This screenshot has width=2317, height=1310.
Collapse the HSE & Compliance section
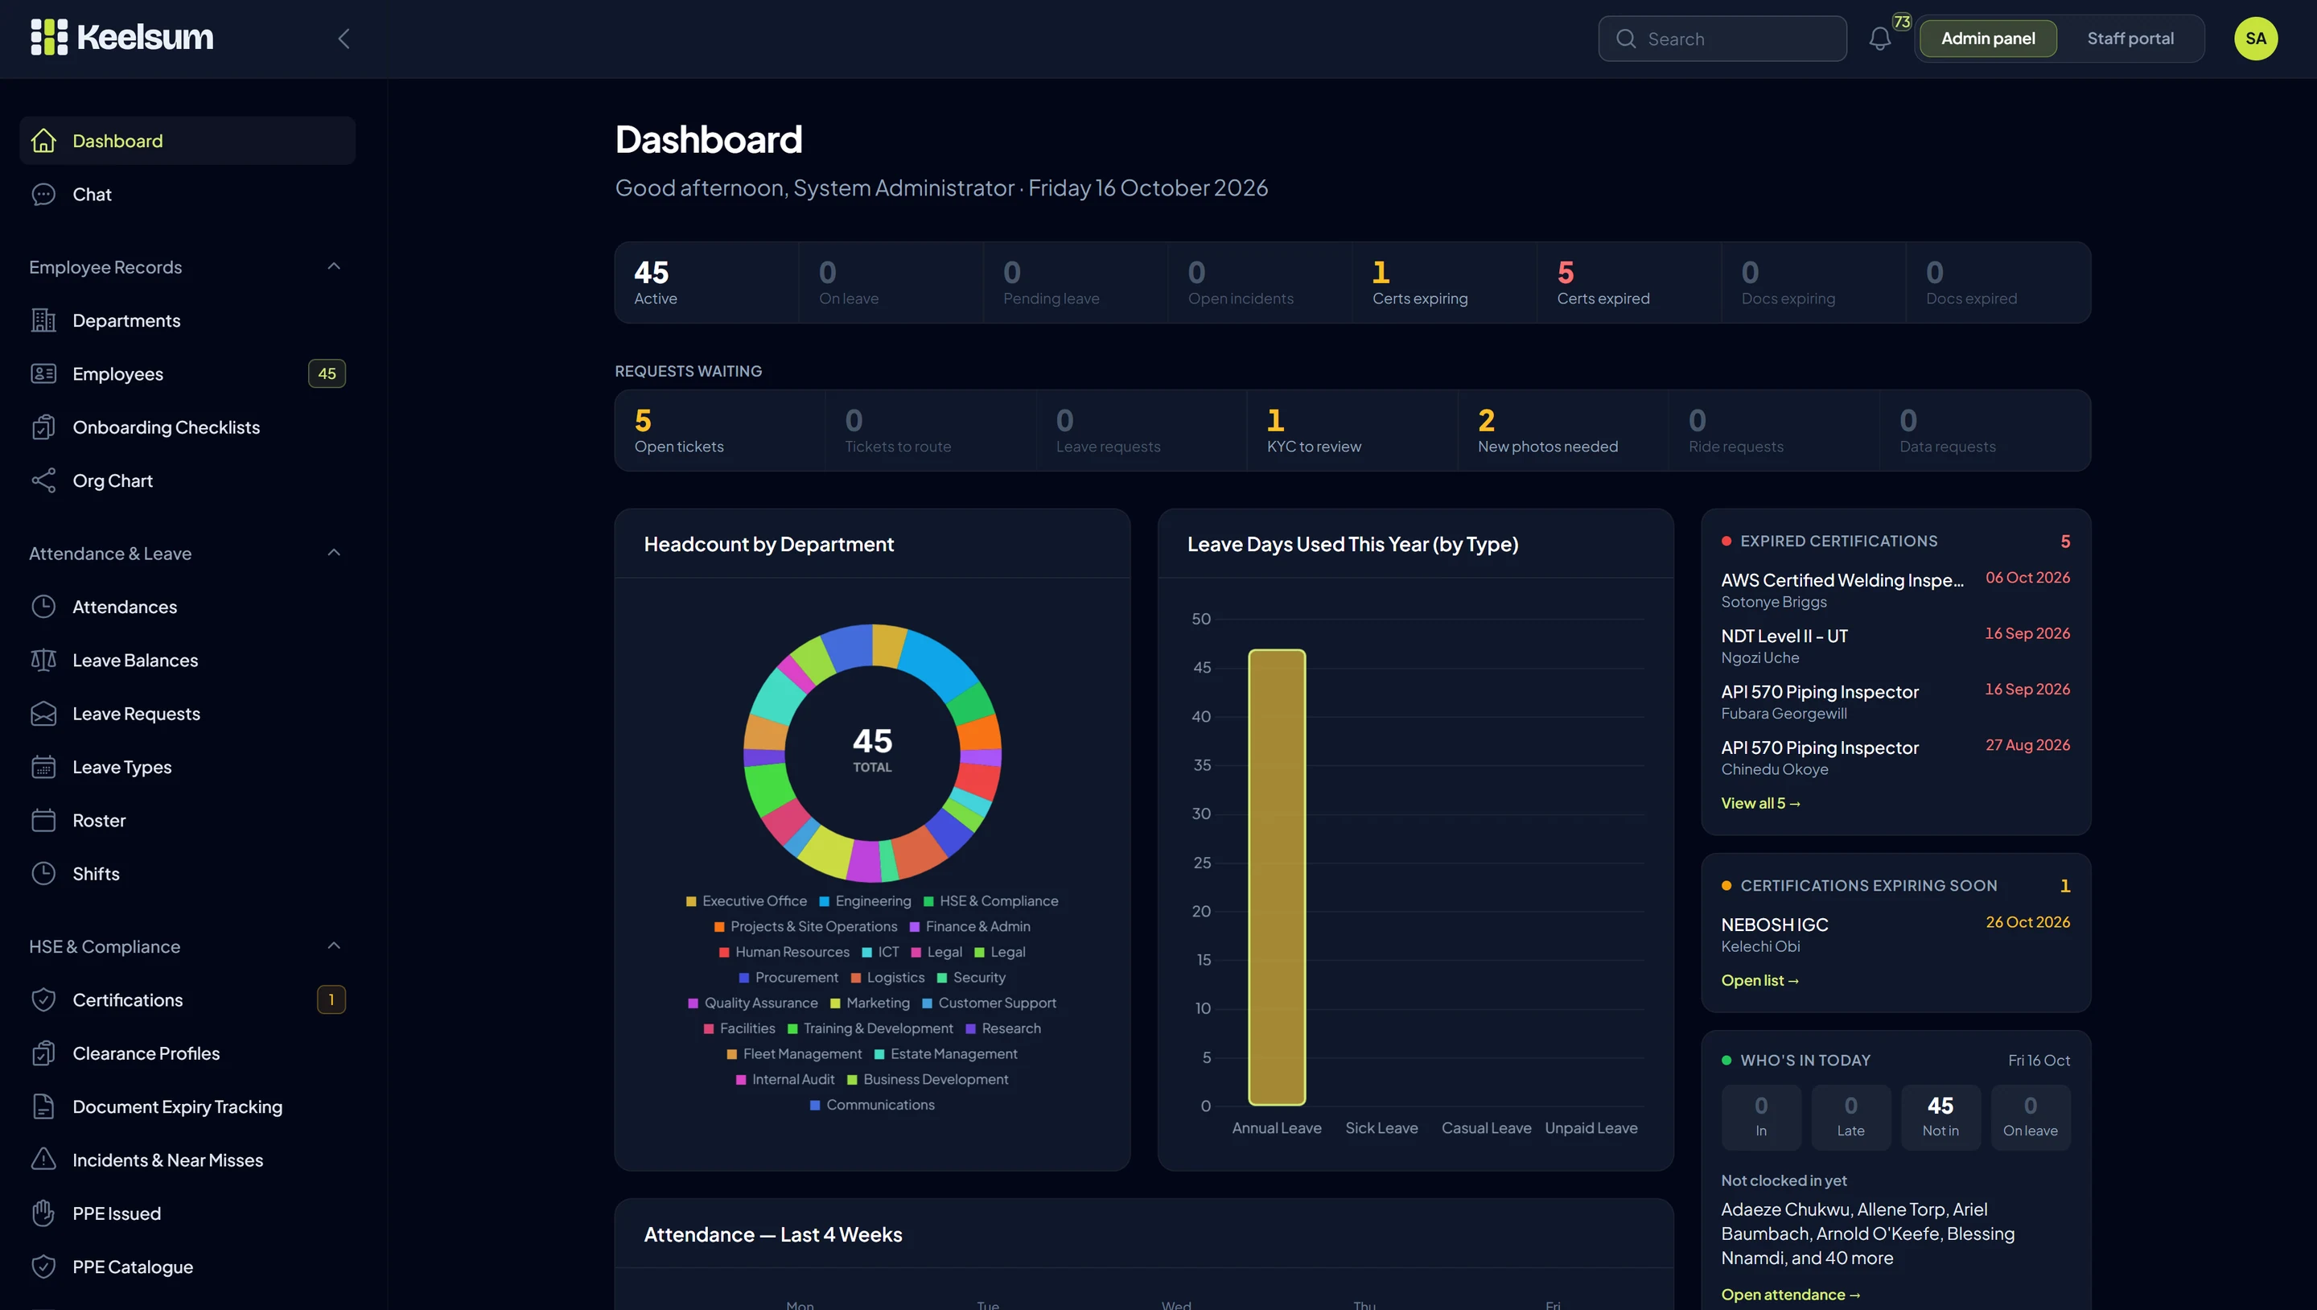pos(334,945)
